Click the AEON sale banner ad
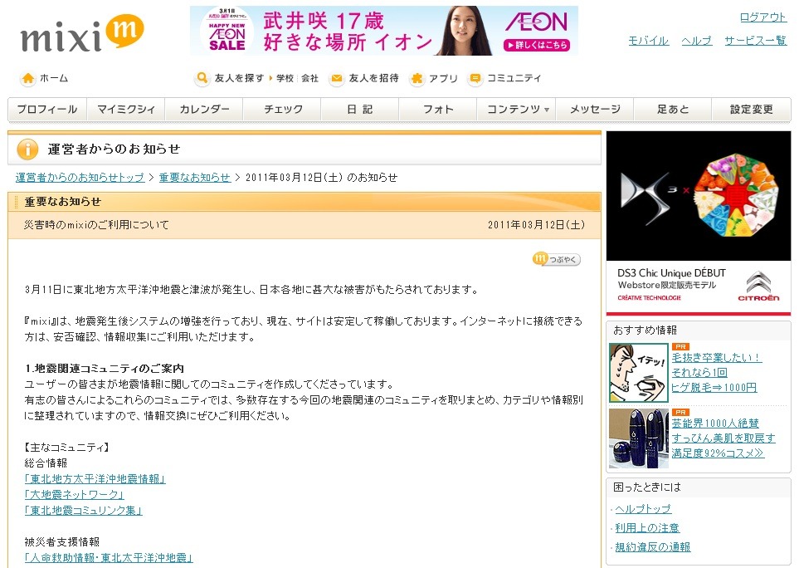The width and height of the screenshot is (799, 568). pyautogui.click(x=383, y=31)
